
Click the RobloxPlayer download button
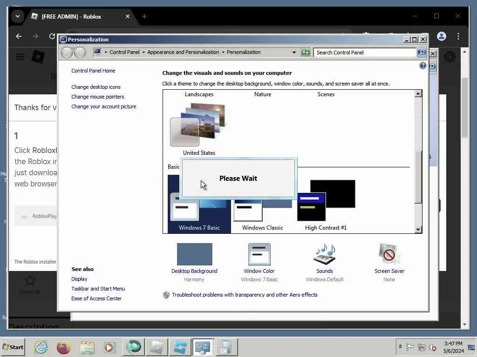pos(35,216)
